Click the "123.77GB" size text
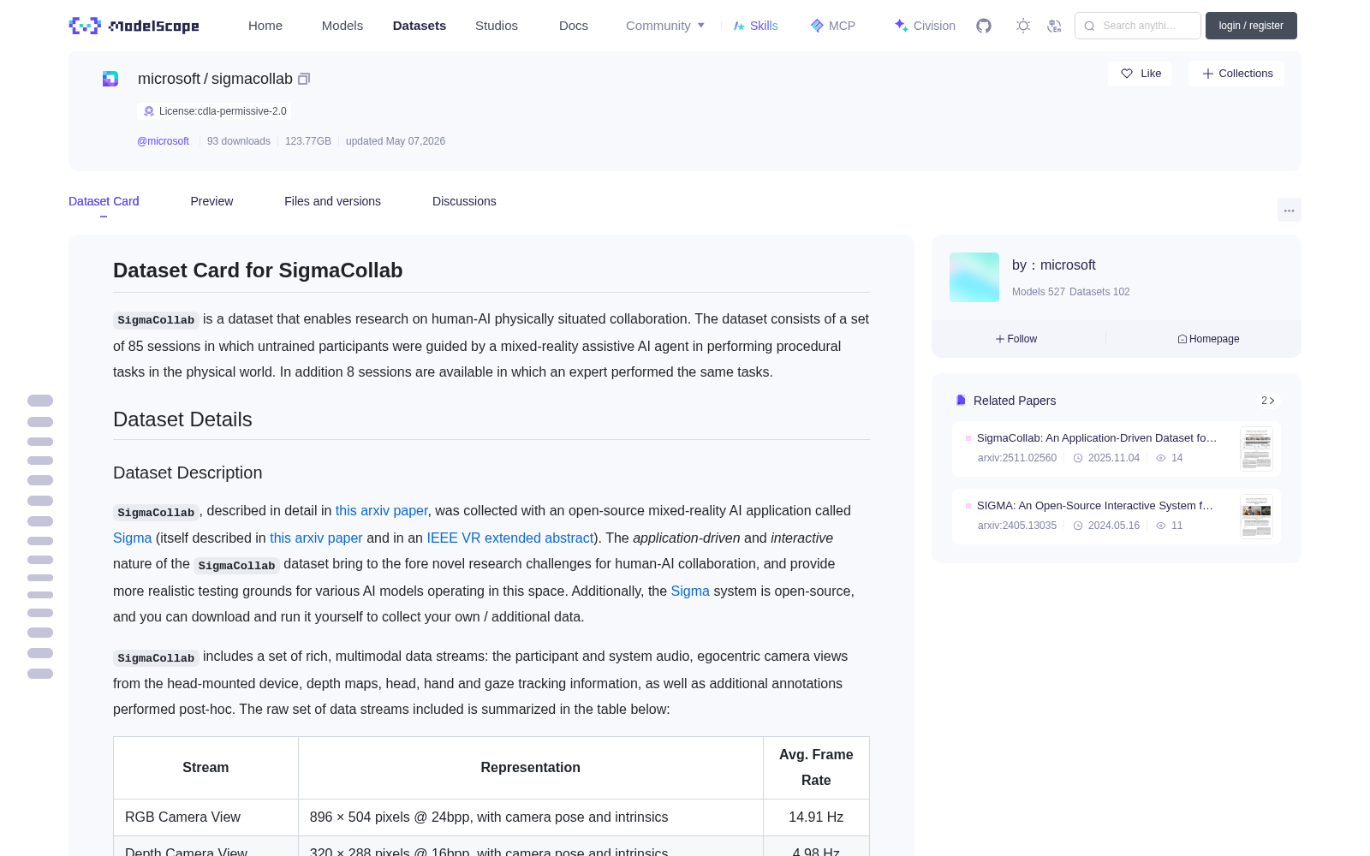The image size is (1370, 856). (308, 141)
